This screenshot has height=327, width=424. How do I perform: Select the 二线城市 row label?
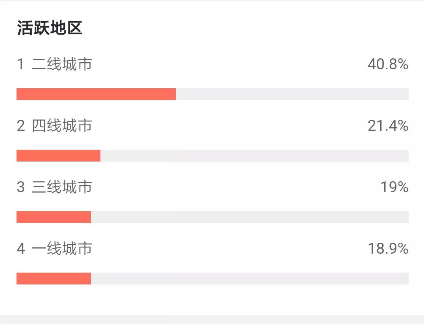click(62, 64)
